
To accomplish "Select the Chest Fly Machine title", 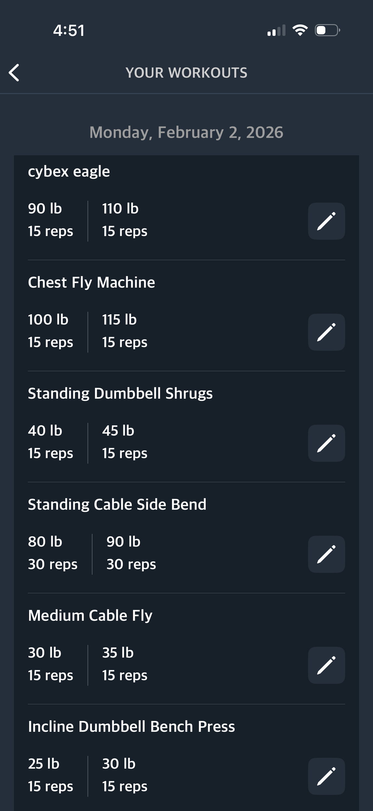I will [91, 282].
